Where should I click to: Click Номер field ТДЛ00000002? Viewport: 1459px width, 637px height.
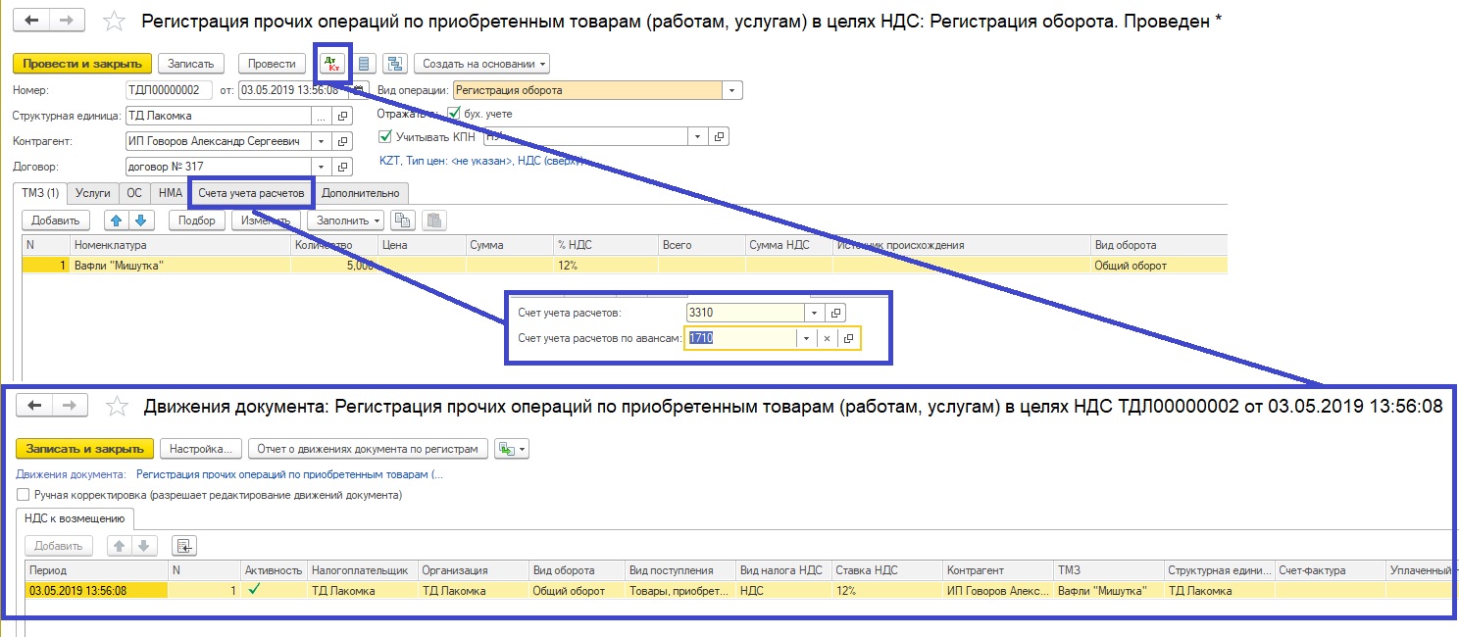click(x=169, y=90)
